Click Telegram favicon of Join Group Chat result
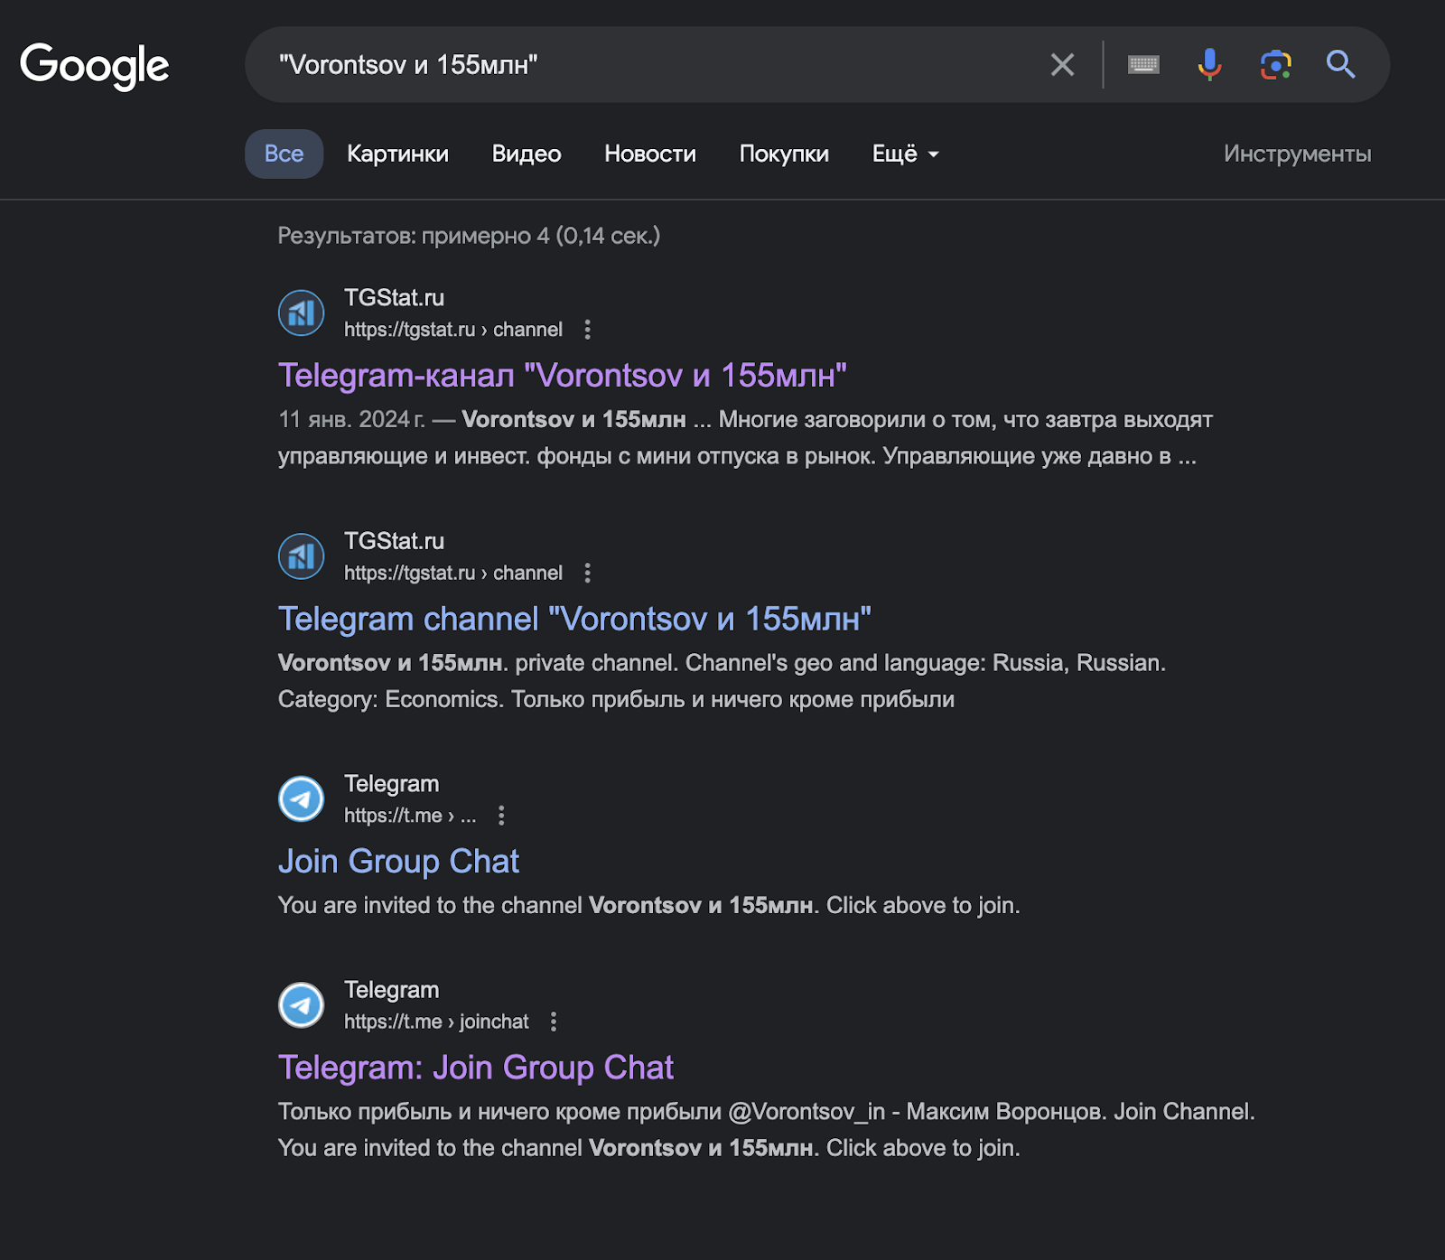Image resolution: width=1445 pixels, height=1260 pixels. [x=301, y=798]
